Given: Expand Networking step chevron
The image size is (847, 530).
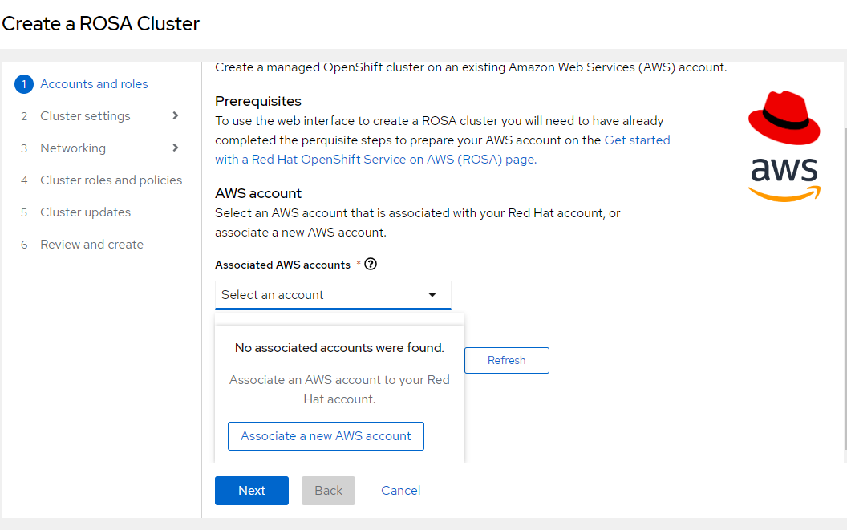Looking at the screenshot, I should click(x=176, y=148).
